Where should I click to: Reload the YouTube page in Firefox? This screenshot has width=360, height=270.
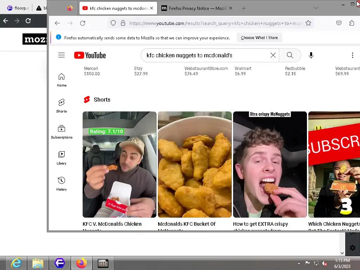pos(83,23)
